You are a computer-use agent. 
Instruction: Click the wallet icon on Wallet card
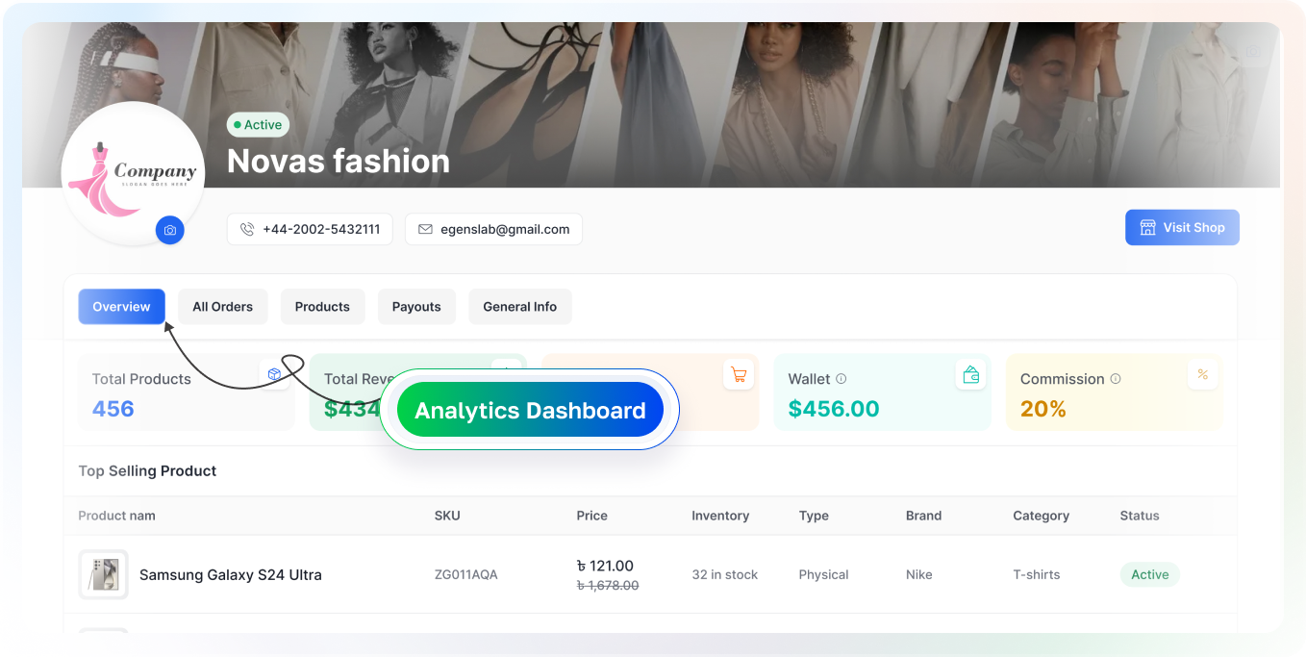(x=971, y=375)
